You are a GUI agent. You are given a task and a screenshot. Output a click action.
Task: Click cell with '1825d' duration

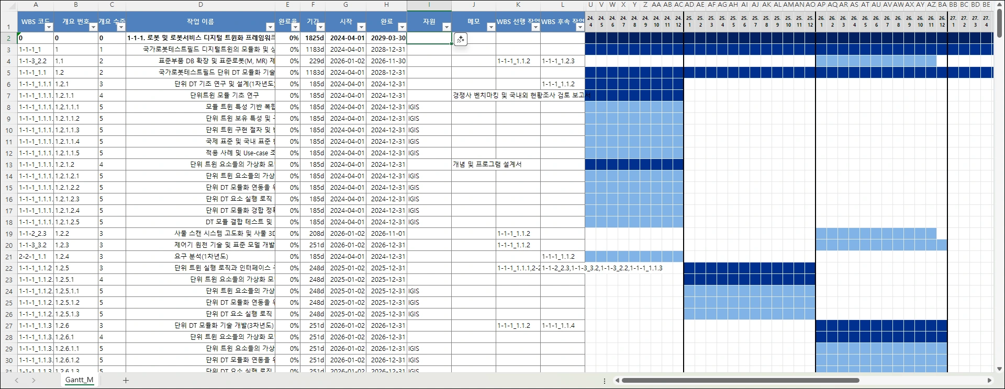click(313, 38)
